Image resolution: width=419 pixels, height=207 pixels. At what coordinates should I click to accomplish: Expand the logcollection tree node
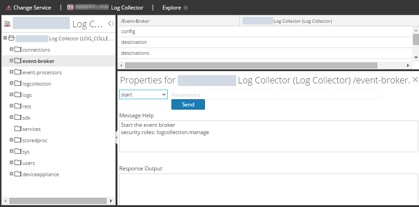(x=11, y=83)
